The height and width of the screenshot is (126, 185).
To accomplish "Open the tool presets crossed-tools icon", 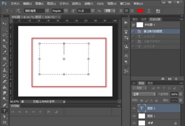I will tap(126, 71).
